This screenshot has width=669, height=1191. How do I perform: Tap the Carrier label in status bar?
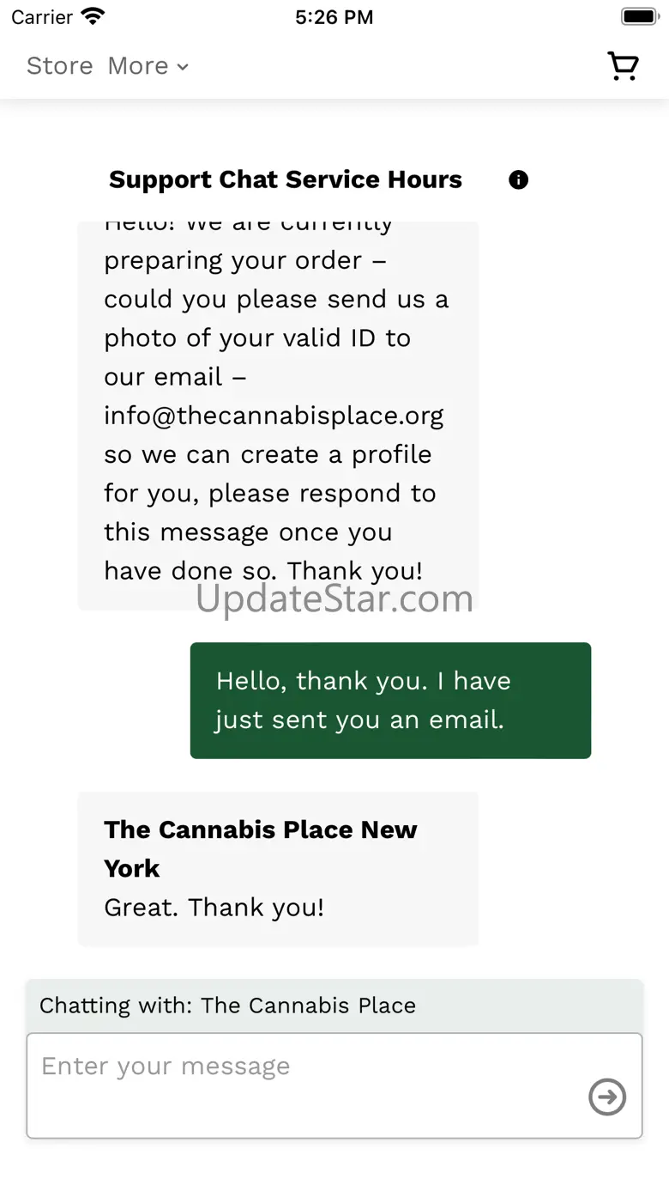(42, 17)
